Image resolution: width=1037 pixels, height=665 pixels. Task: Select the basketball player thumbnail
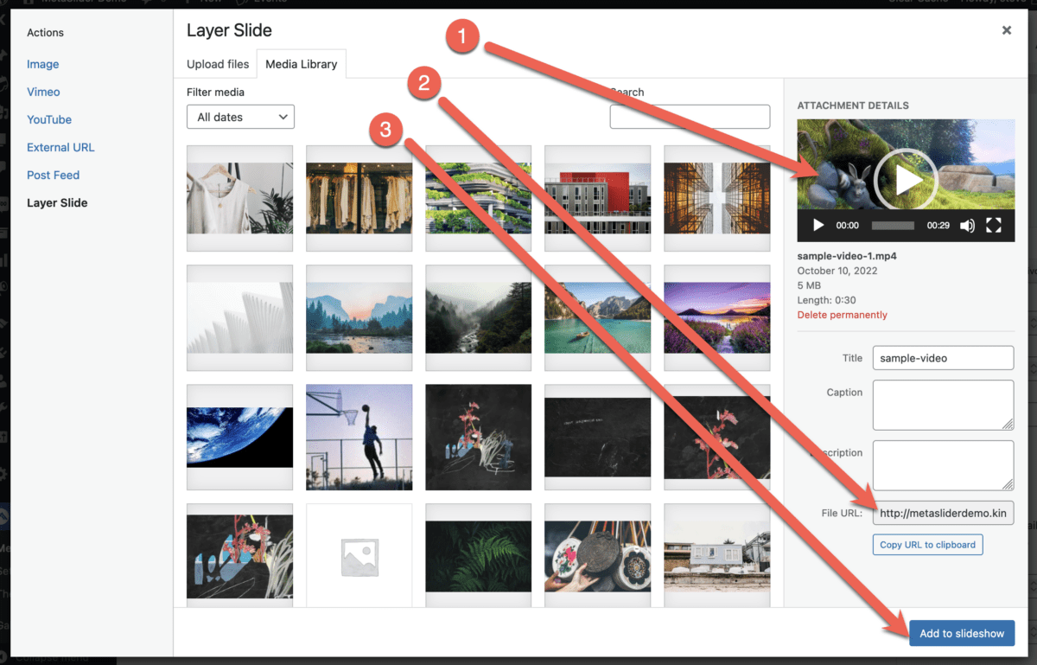click(359, 437)
